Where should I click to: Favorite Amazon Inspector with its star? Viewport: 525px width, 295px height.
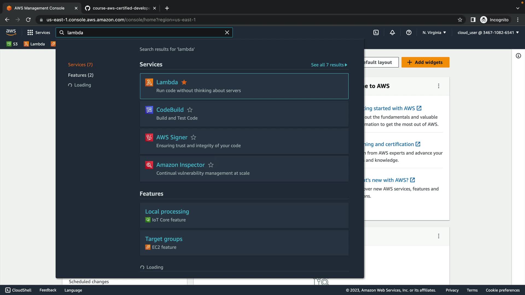click(x=211, y=165)
